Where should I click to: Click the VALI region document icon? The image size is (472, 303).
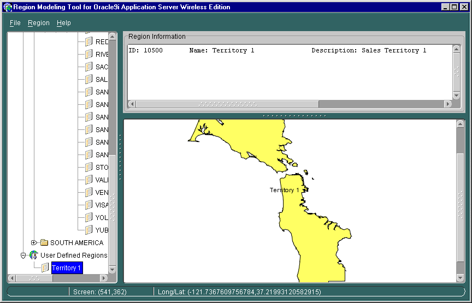[x=89, y=180]
